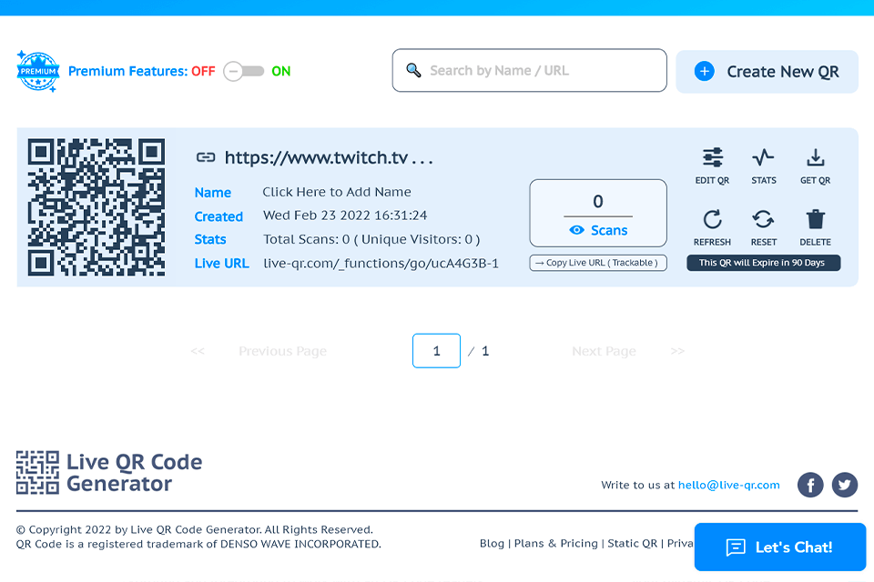Screen dimensions: 874x582
Task: Click 'Total Scans: 0 ( Unique Visitors: 0 )' text
Action: click(371, 239)
